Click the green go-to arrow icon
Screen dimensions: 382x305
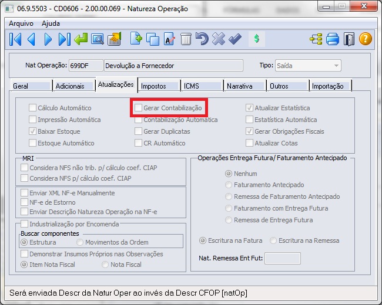pos(81,39)
